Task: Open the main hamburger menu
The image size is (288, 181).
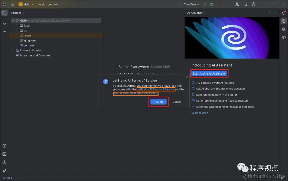Action: pyautogui.click(x=12, y=4)
